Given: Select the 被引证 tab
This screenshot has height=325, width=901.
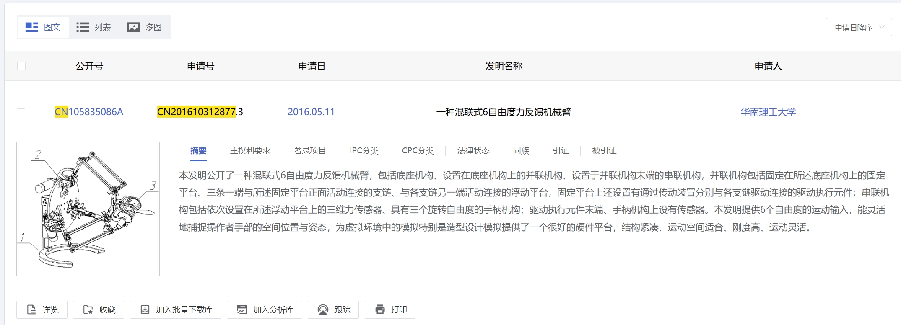Looking at the screenshot, I should tap(604, 150).
